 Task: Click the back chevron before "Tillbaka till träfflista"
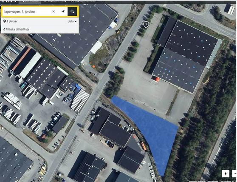[x=4, y=29]
